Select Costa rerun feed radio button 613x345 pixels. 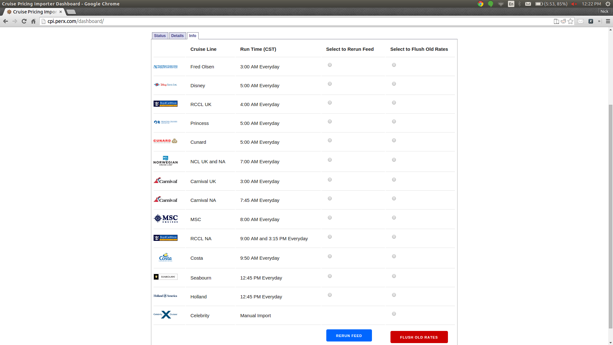point(330,257)
